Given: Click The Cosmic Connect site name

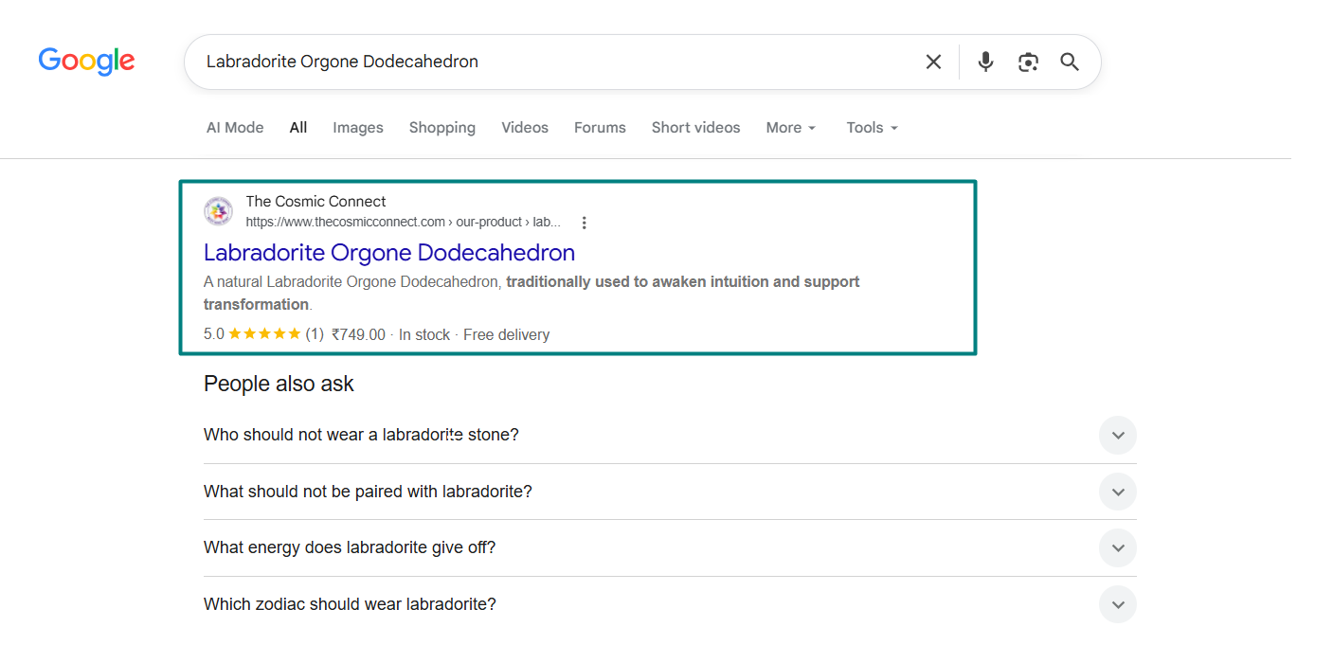Looking at the screenshot, I should 315,201.
